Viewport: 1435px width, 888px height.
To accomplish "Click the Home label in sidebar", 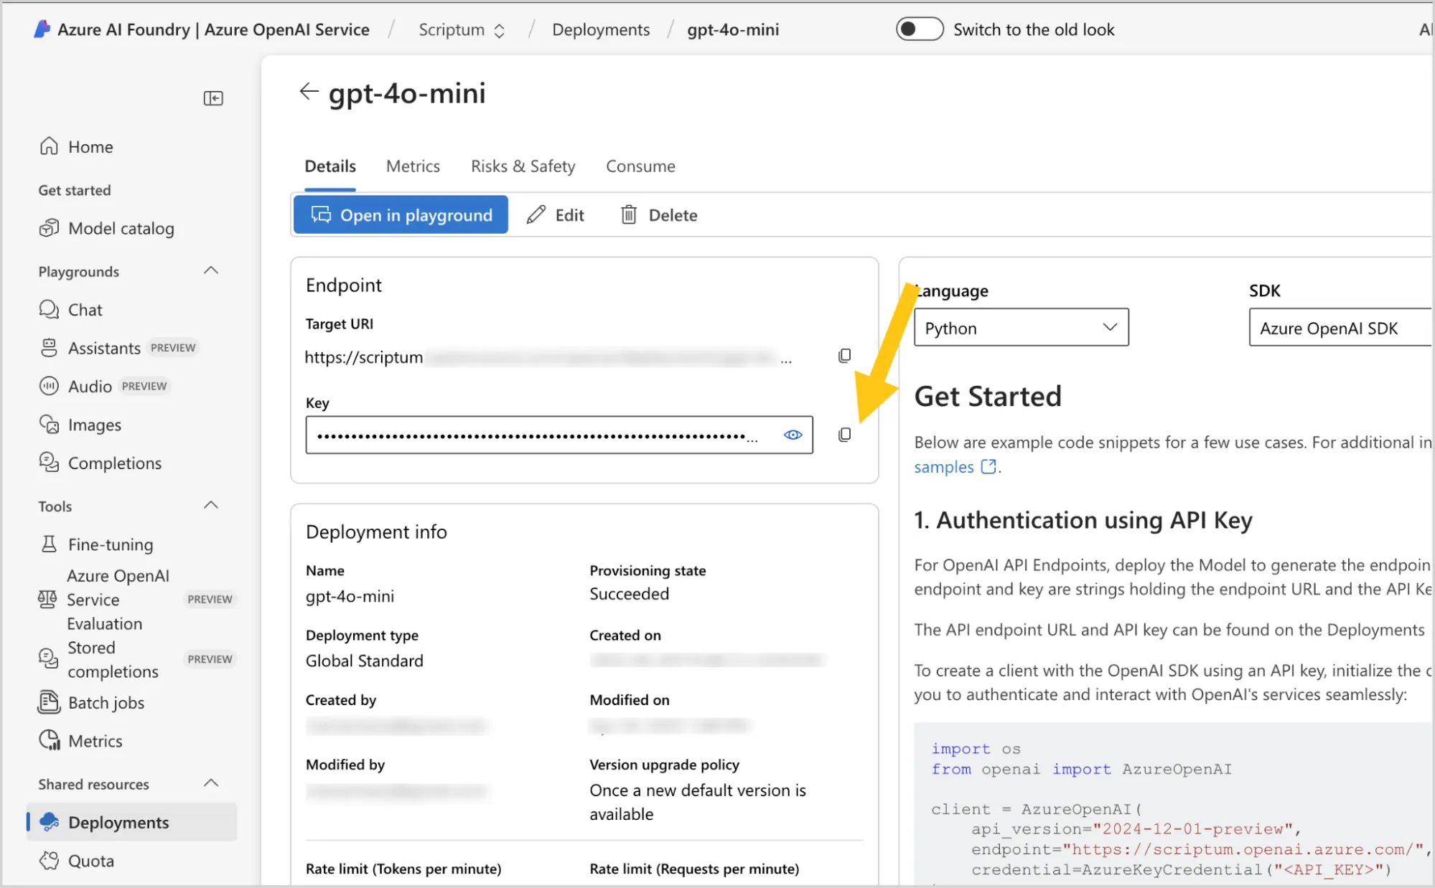I will click(x=90, y=147).
